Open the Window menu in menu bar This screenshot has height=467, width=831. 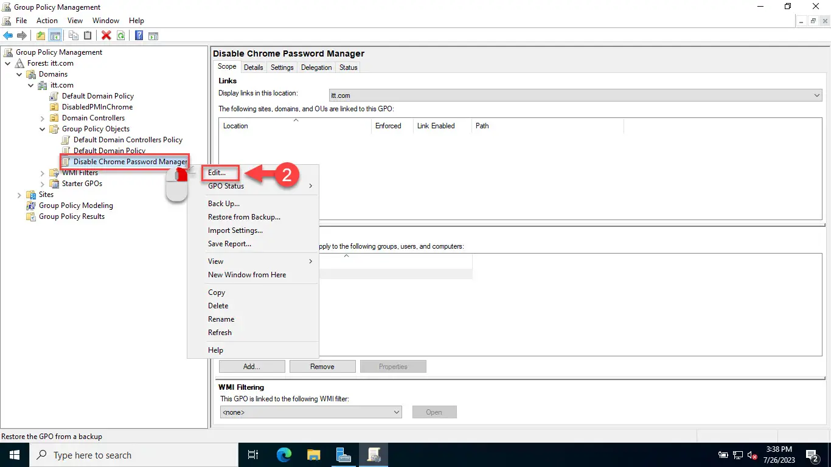pyautogui.click(x=106, y=21)
